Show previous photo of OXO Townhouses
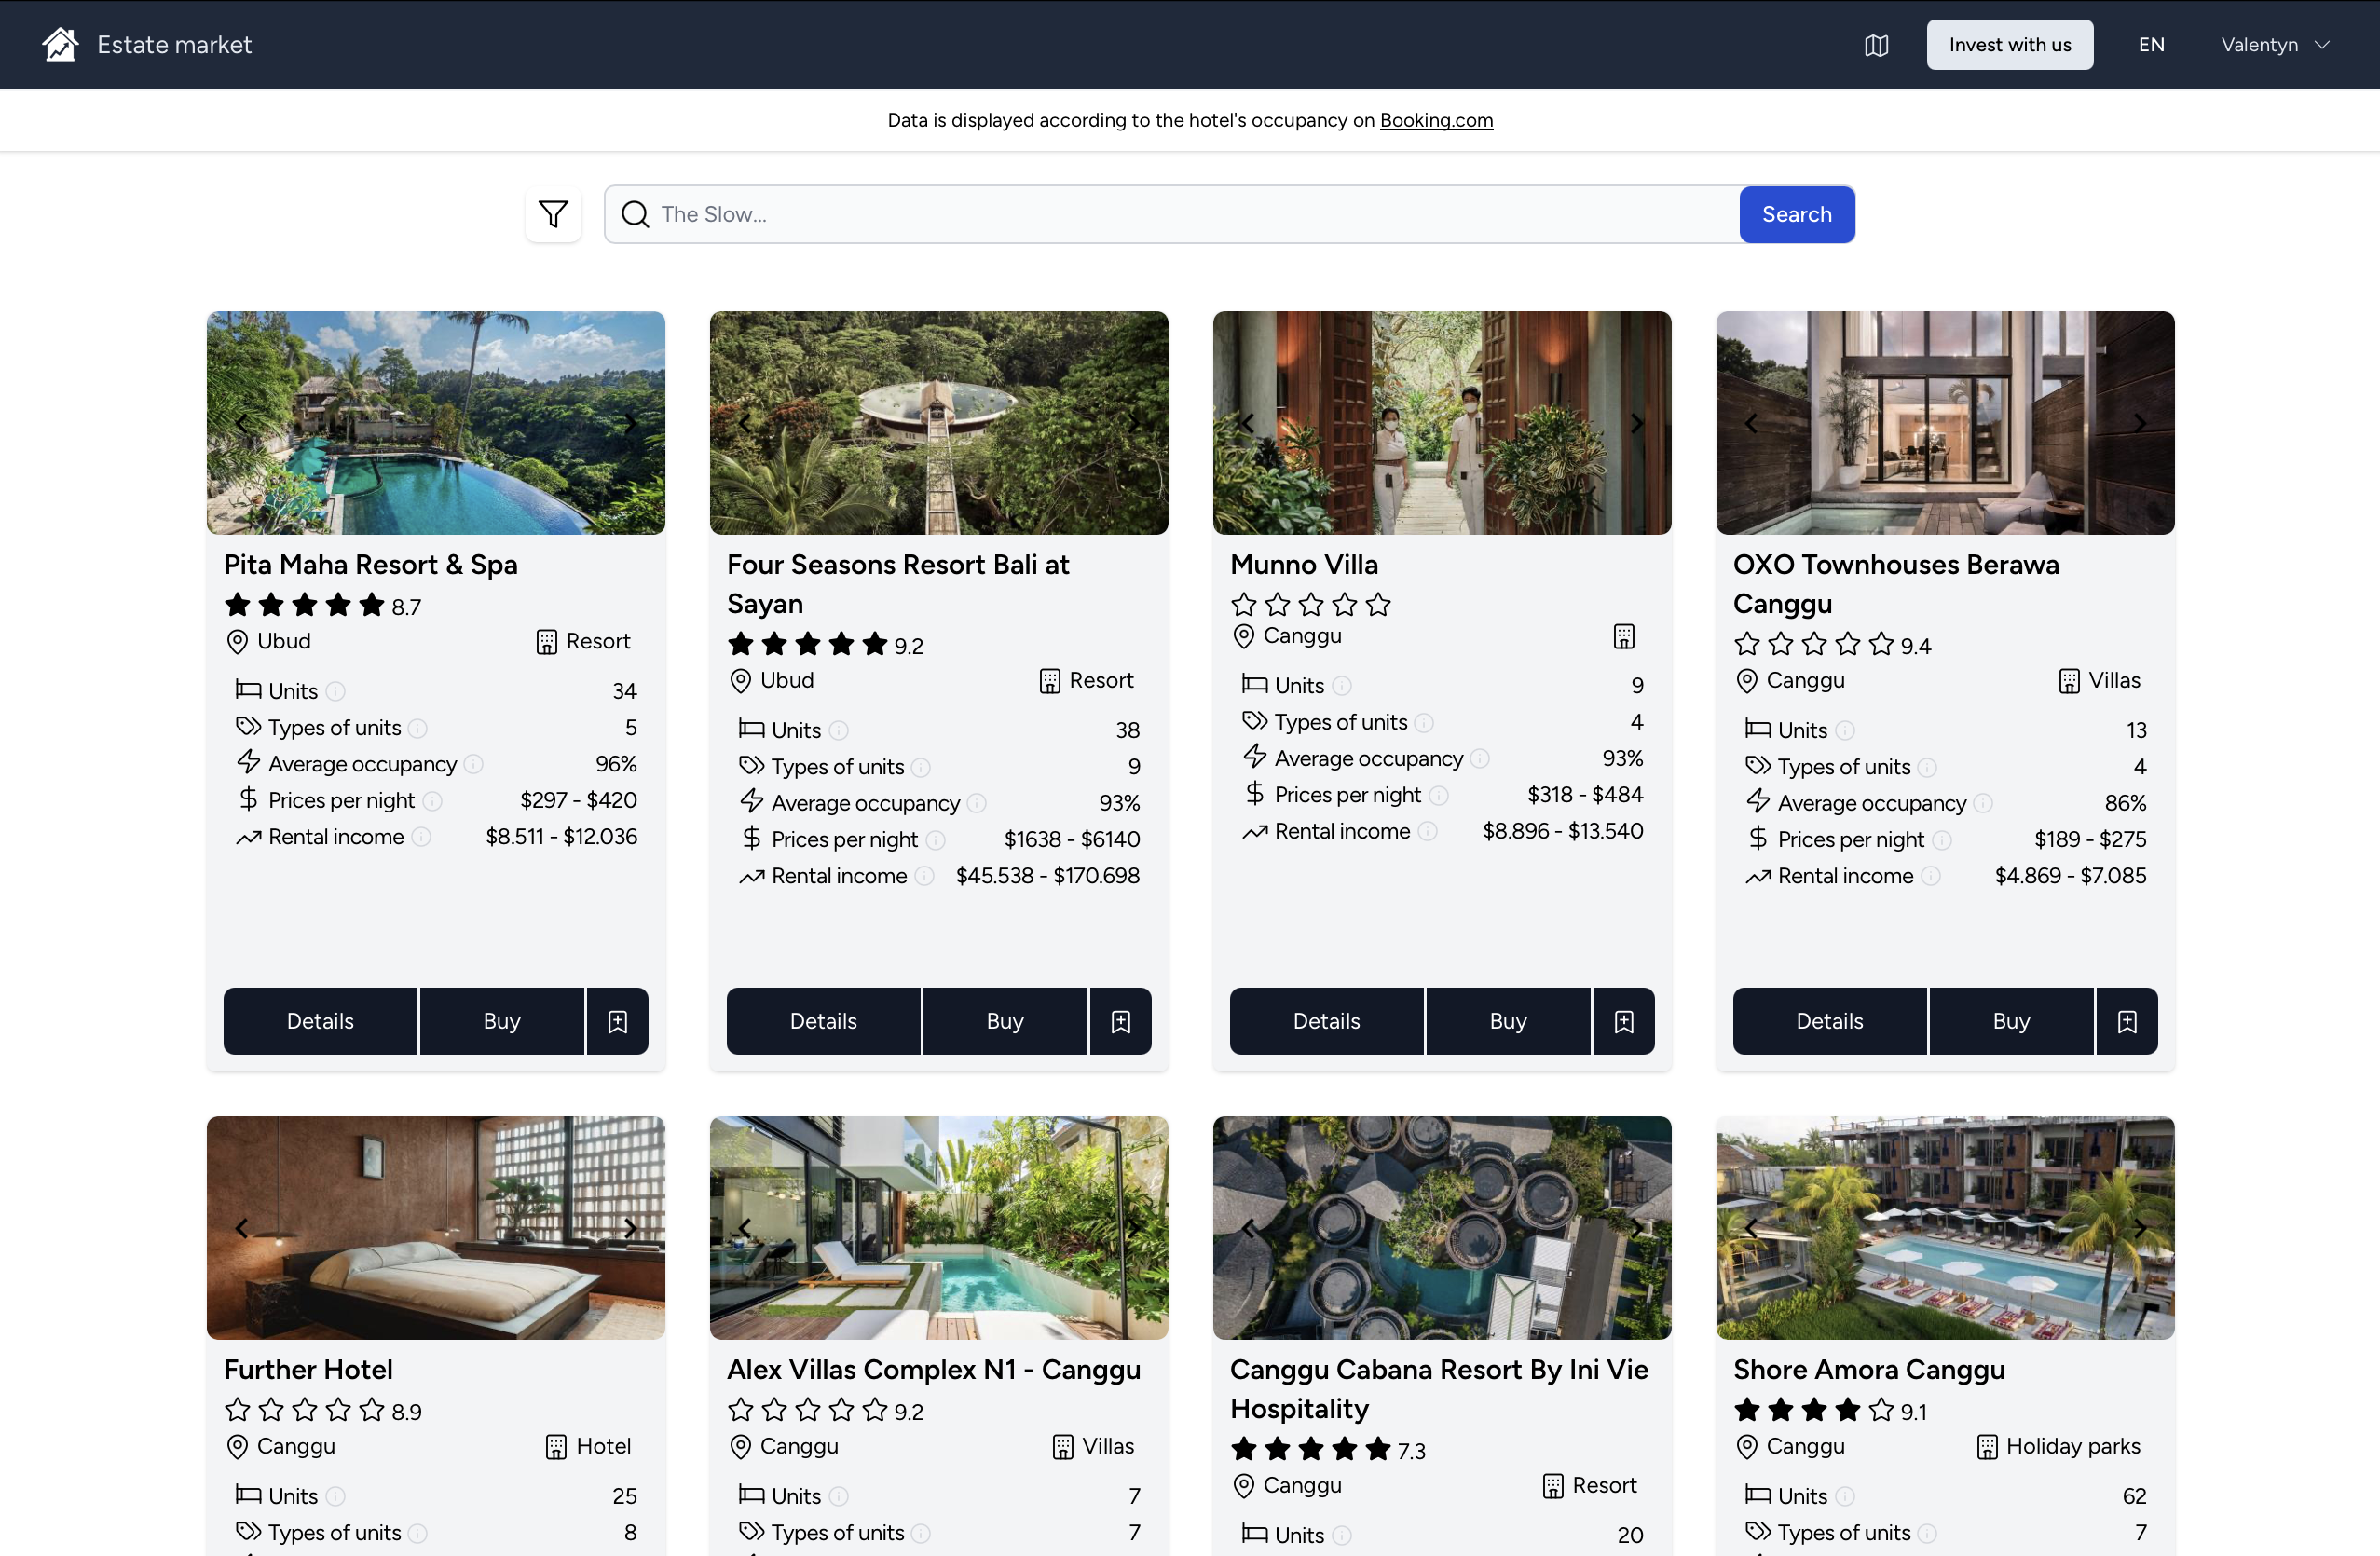 [x=1750, y=423]
